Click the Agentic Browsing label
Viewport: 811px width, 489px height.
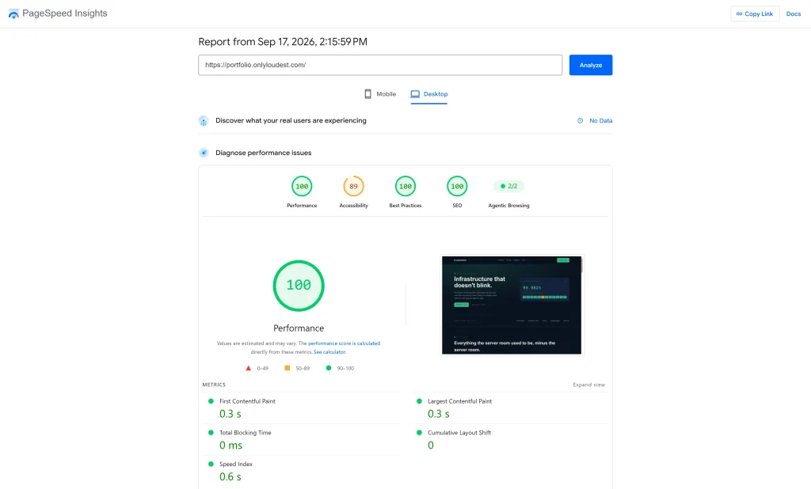pos(508,206)
